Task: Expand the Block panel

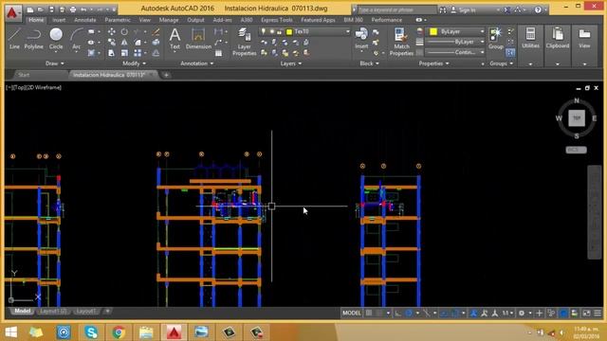Action: point(369,63)
